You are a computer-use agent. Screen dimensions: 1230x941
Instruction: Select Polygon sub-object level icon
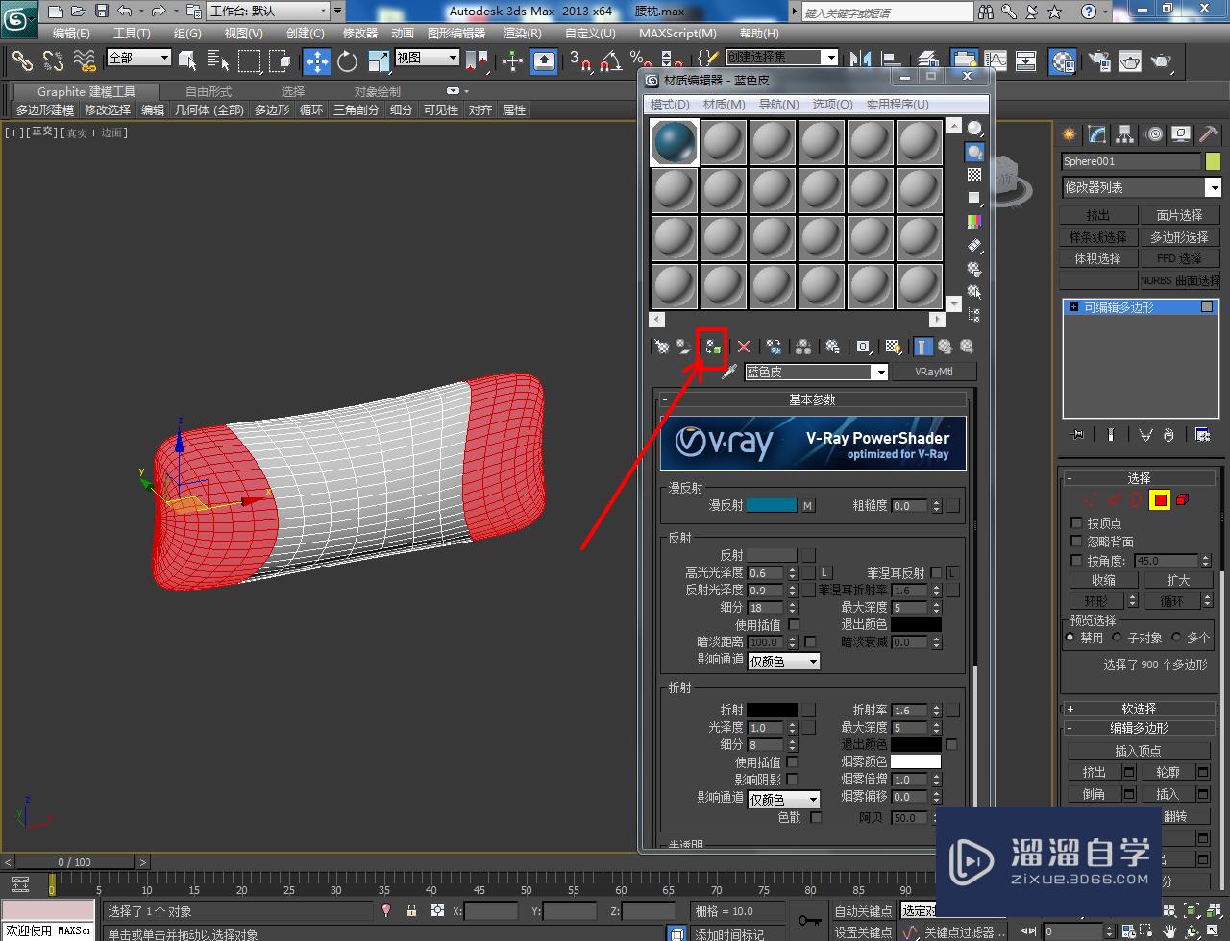[x=1160, y=499]
